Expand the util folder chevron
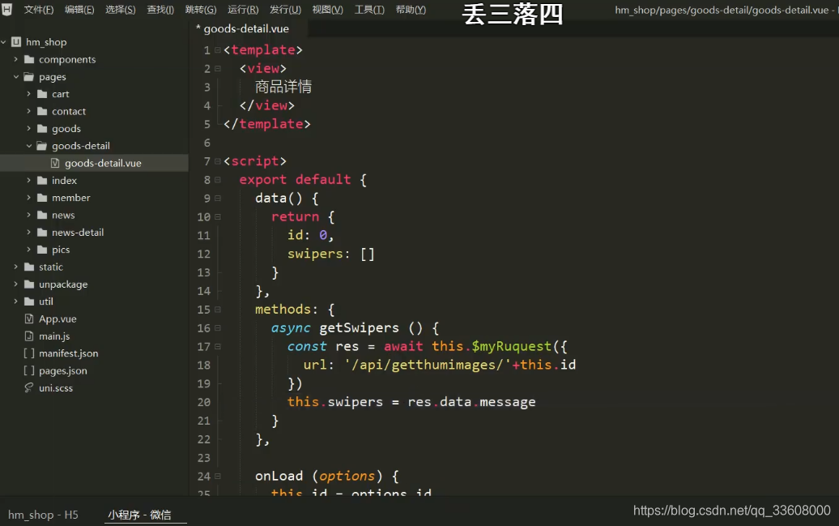The width and height of the screenshot is (839, 526). click(15, 301)
